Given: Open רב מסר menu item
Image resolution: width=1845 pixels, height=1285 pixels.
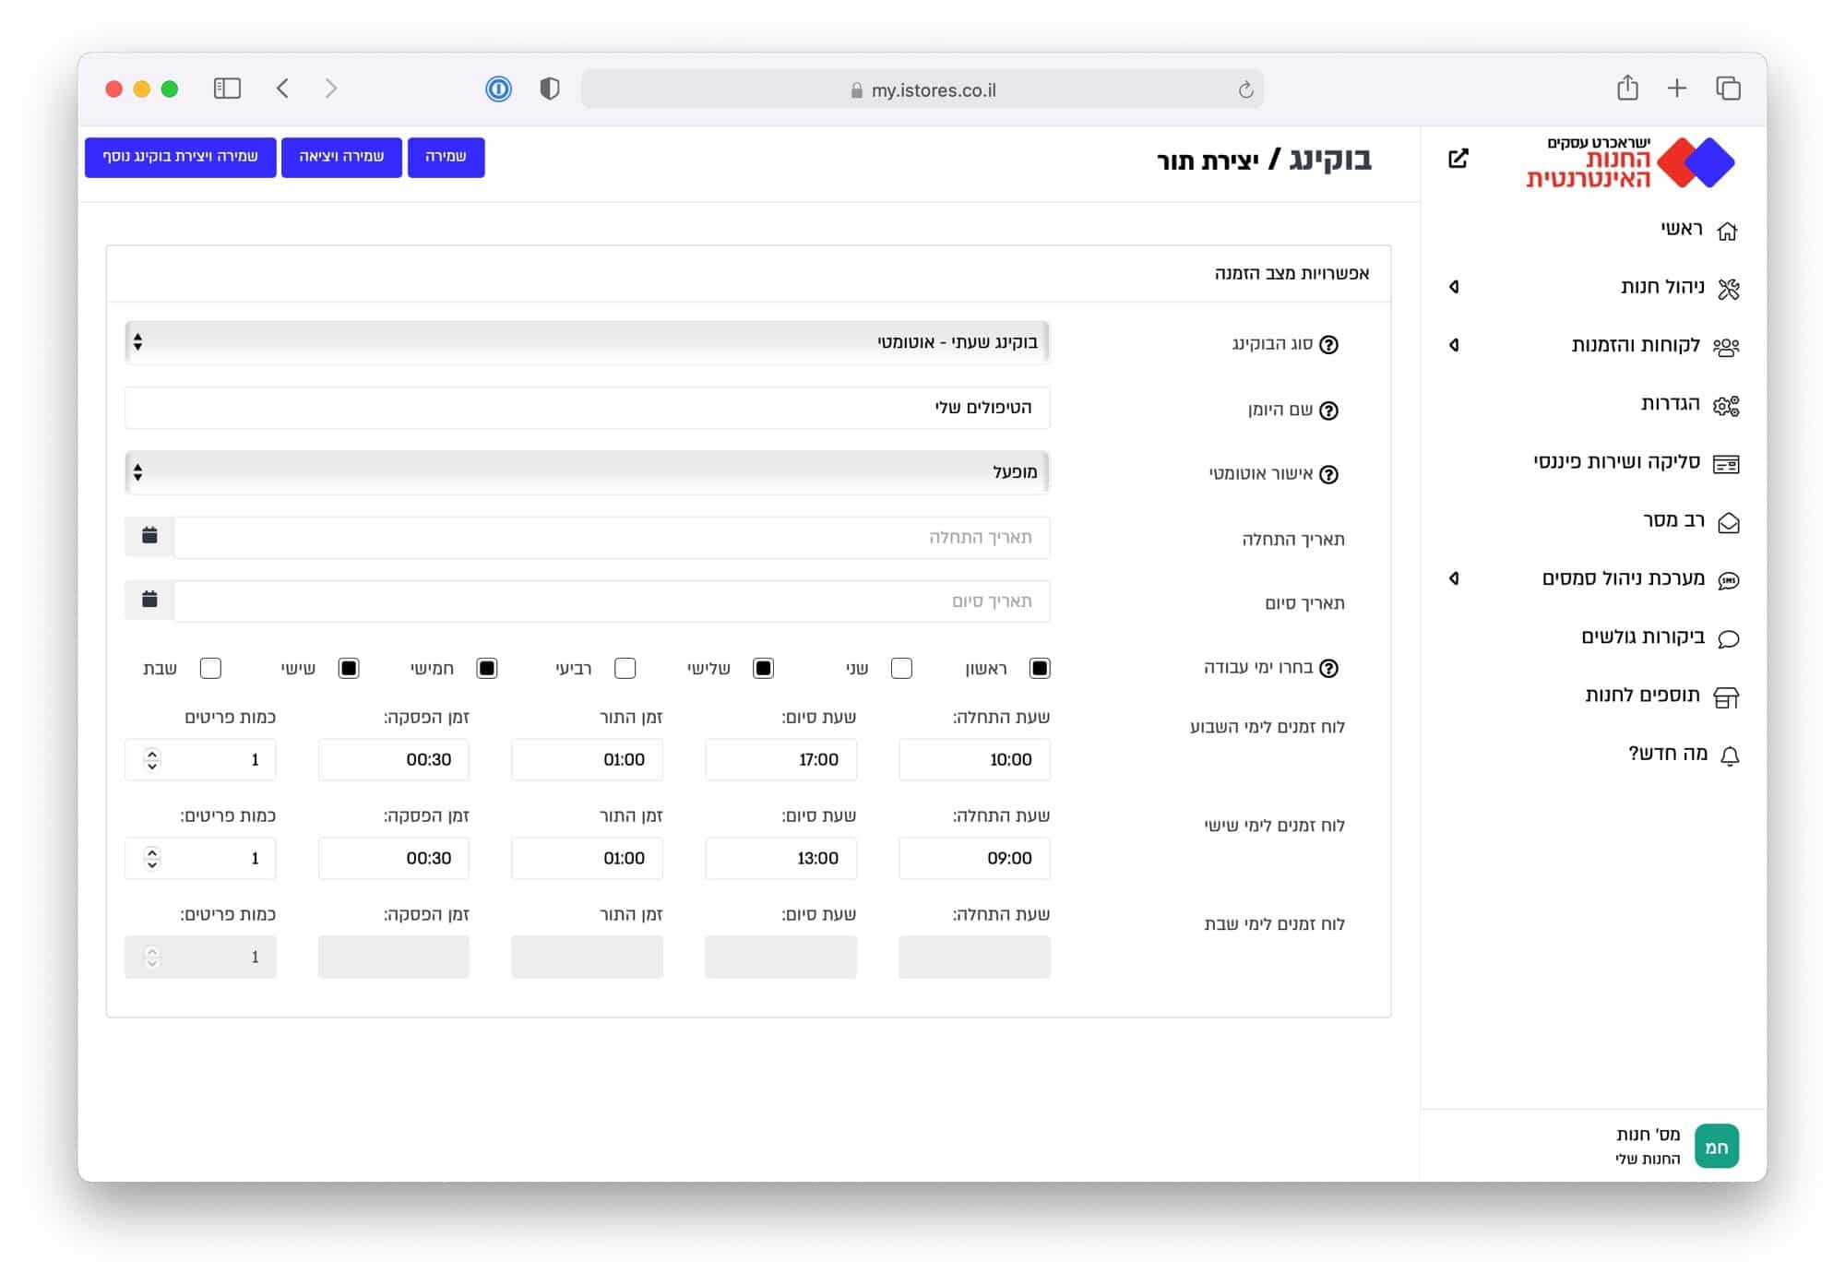Looking at the screenshot, I should tap(1673, 520).
